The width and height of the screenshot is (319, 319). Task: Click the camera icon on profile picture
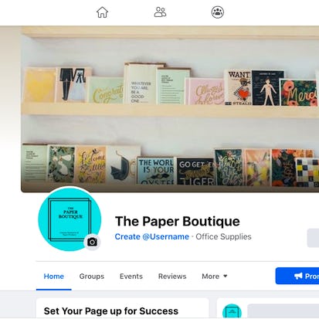click(x=92, y=242)
